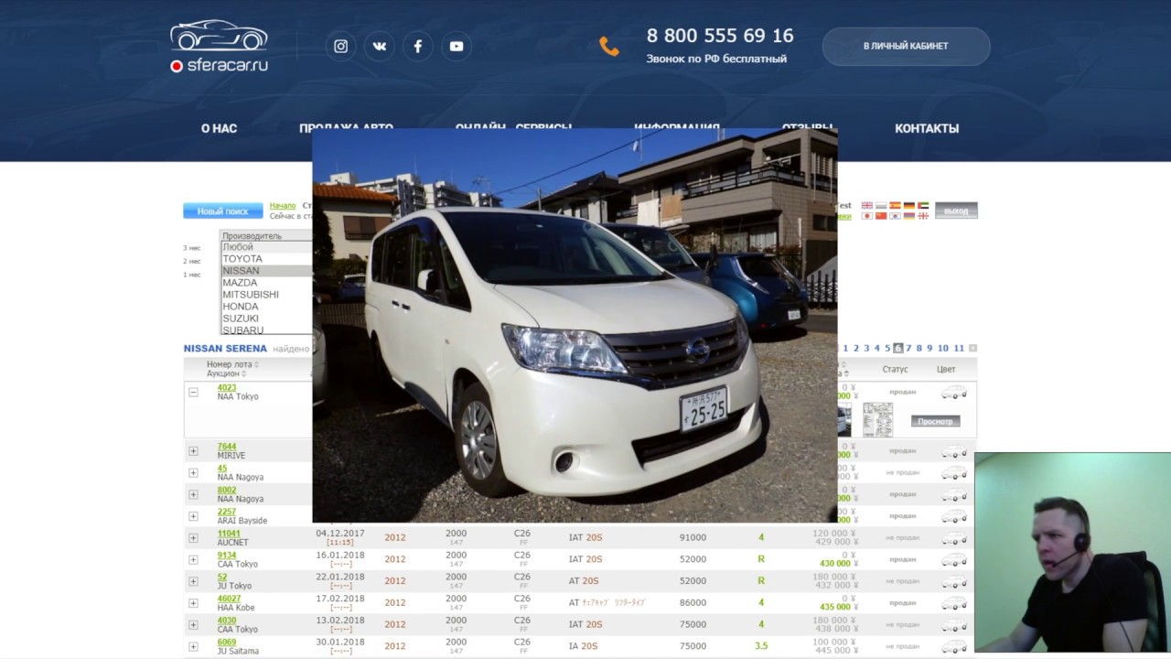Open the Facebook social icon

pos(418,46)
